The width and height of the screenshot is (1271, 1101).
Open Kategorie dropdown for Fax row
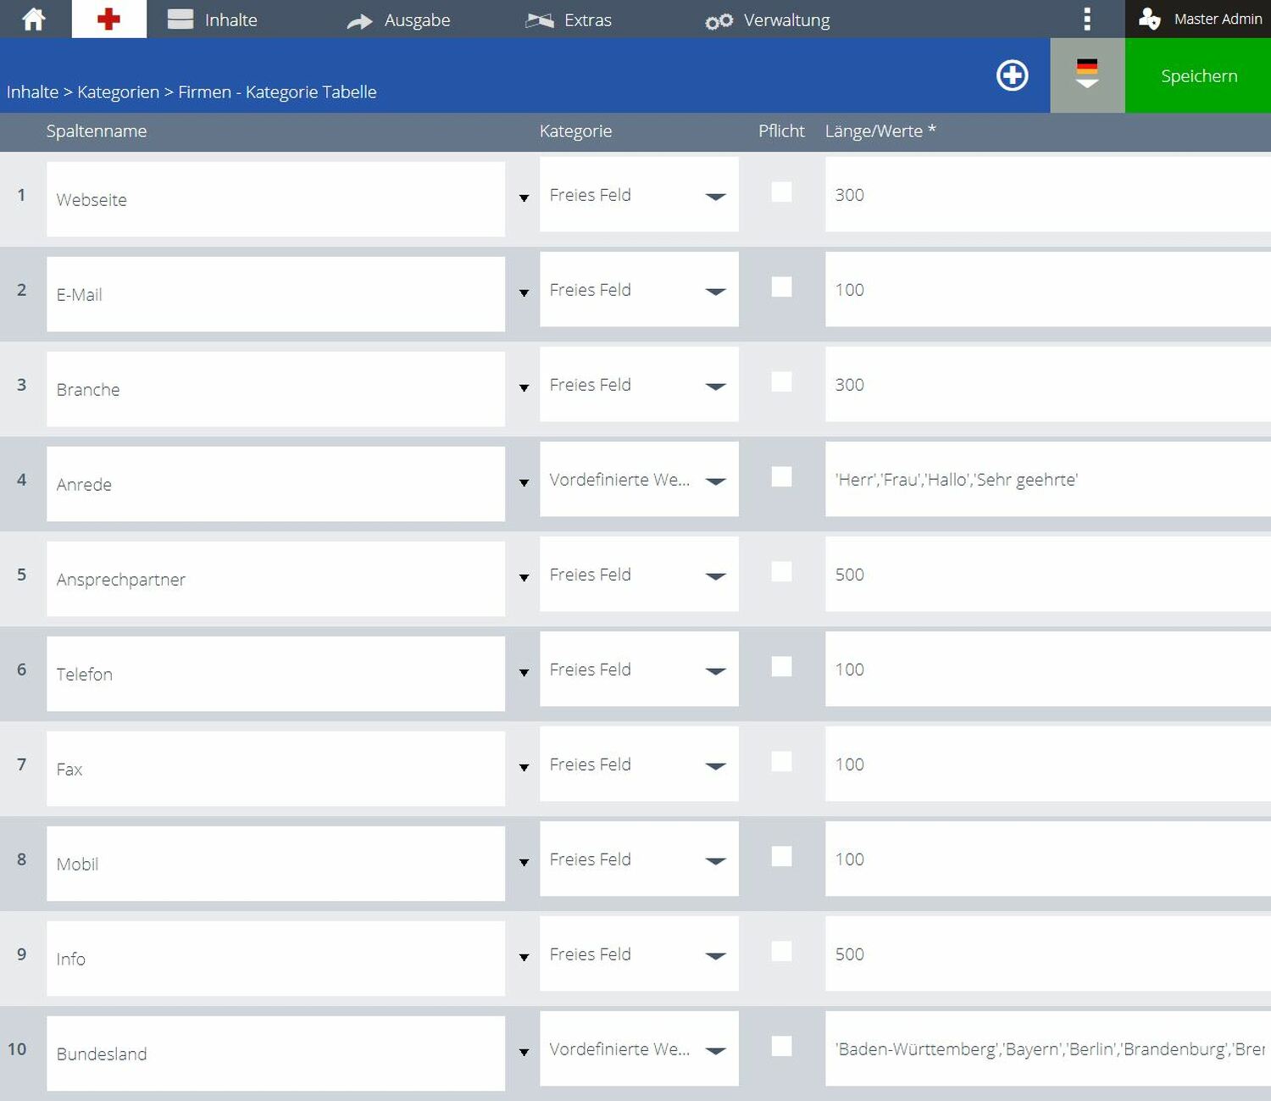(x=639, y=764)
